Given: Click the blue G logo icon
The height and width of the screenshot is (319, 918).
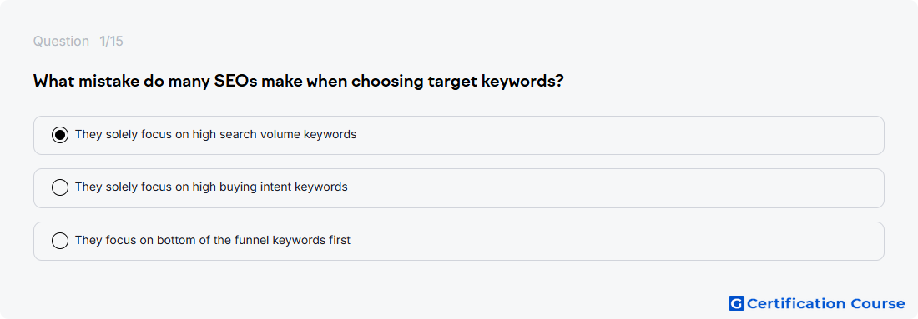Looking at the screenshot, I should coord(736,303).
